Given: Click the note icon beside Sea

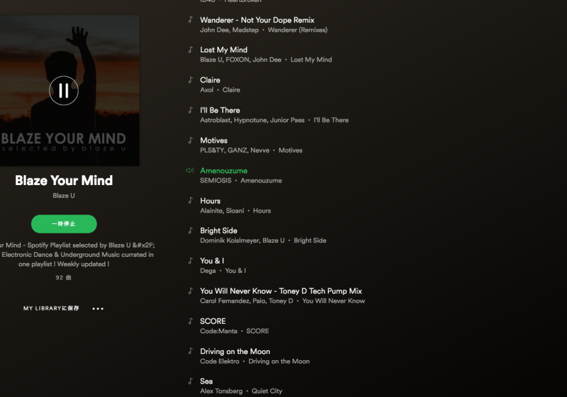Looking at the screenshot, I should [191, 381].
